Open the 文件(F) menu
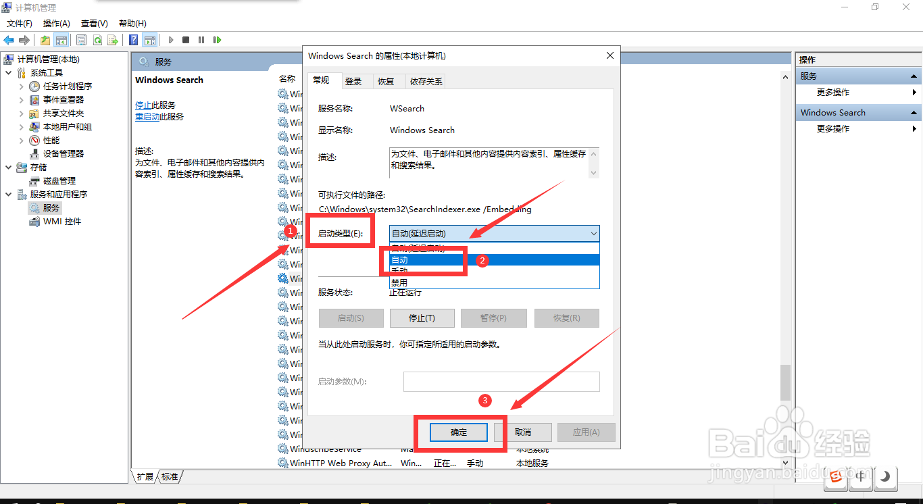This screenshot has height=504, width=923. (20, 24)
